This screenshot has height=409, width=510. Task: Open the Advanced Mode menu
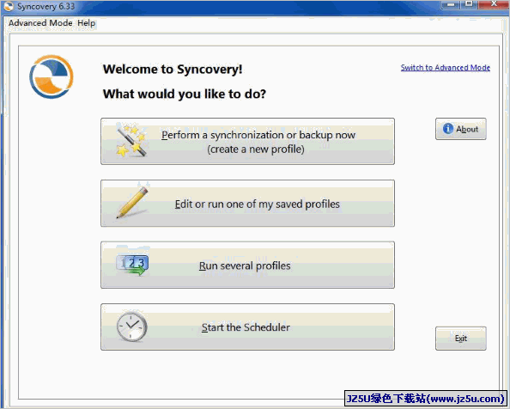click(x=40, y=23)
